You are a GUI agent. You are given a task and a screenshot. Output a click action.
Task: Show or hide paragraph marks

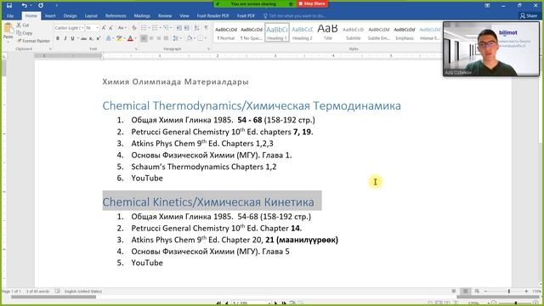coord(207,28)
